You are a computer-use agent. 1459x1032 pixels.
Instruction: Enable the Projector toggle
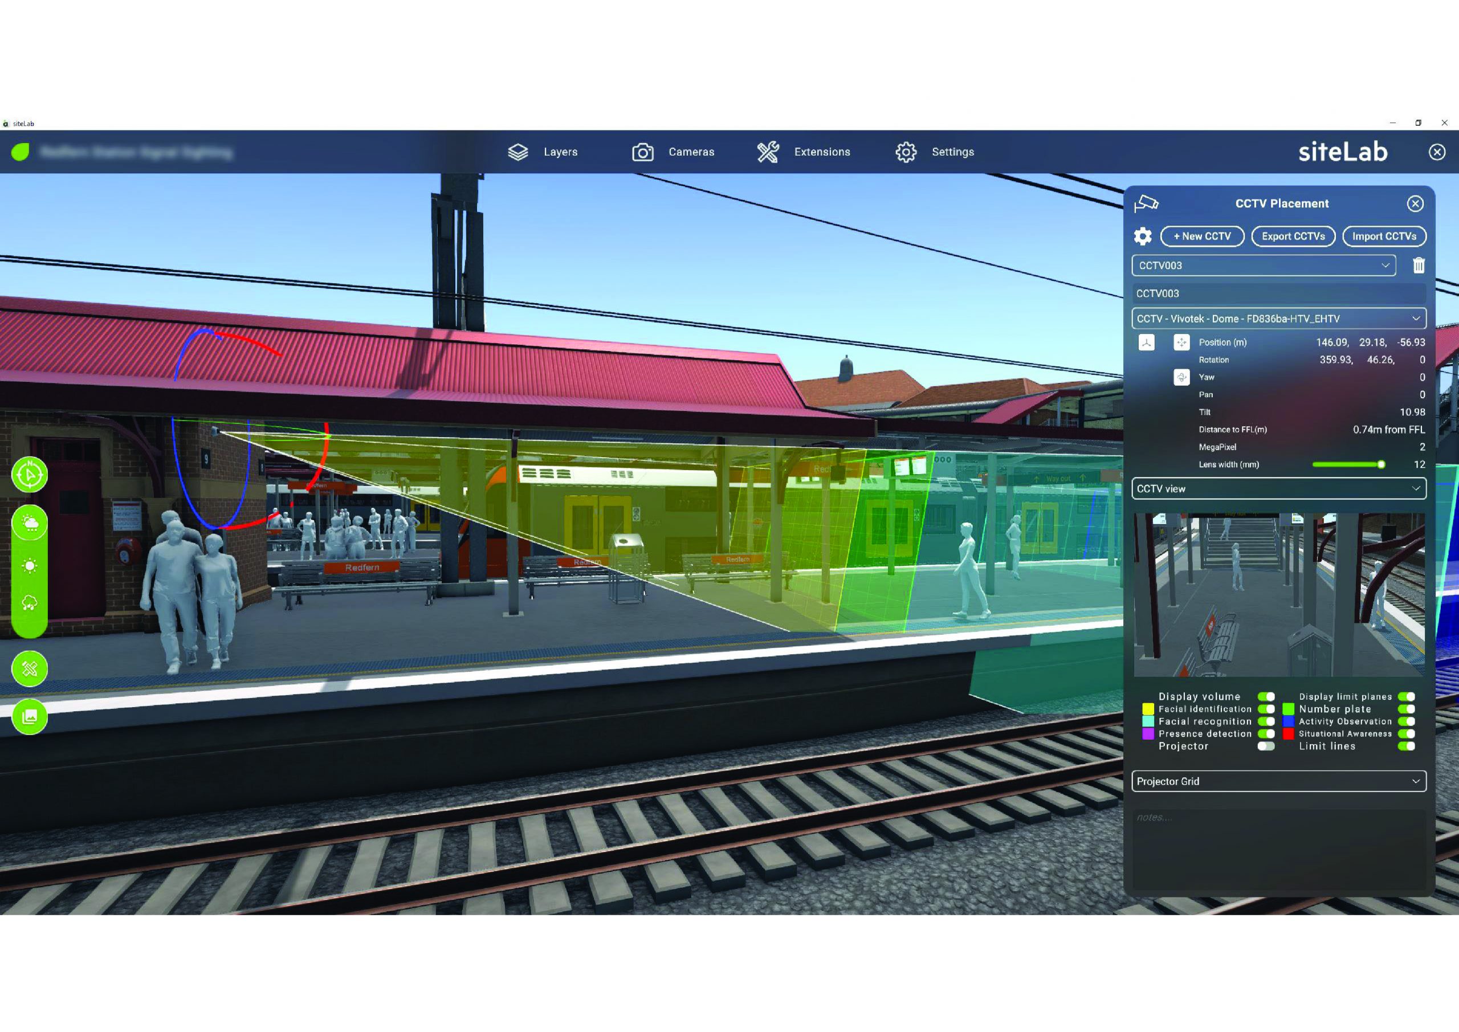1266,746
